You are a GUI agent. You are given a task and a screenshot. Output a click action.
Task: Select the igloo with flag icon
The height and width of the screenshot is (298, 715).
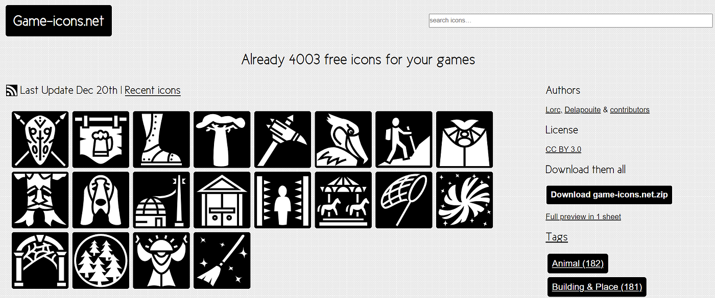tap(161, 200)
